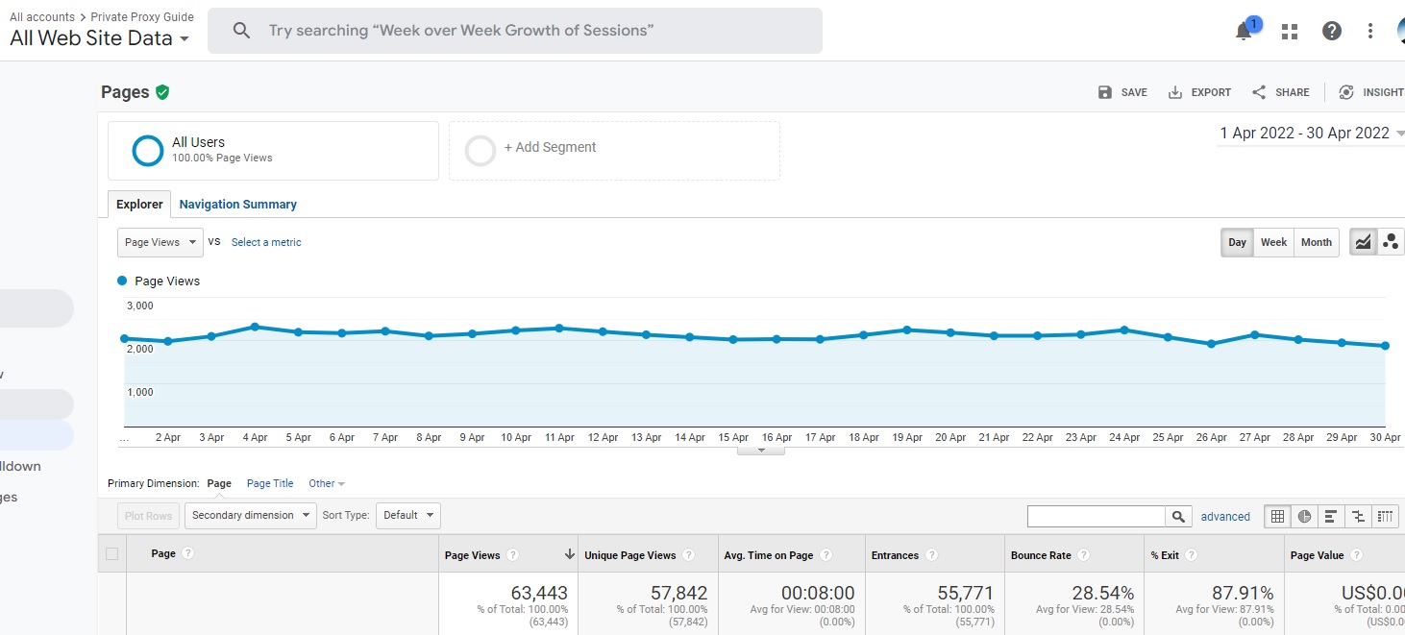This screenshot has width=1405, height=635.
Task: Click help icon beside Page Views header
Action: (513, 555)
